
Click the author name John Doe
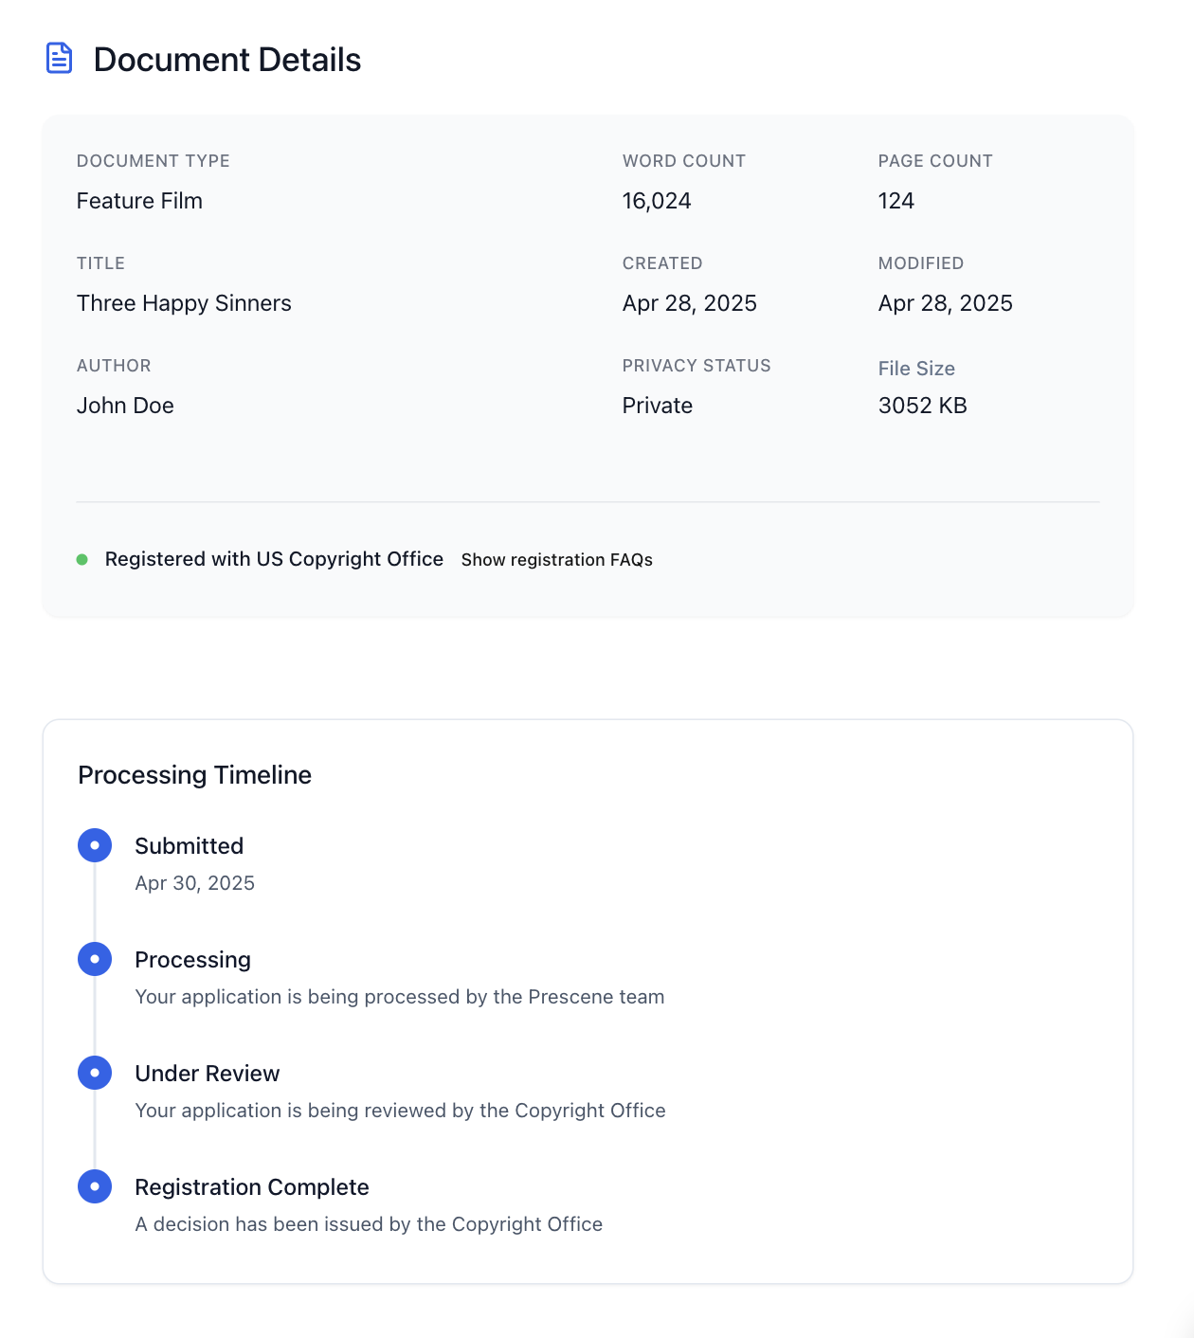pos(125,406)
